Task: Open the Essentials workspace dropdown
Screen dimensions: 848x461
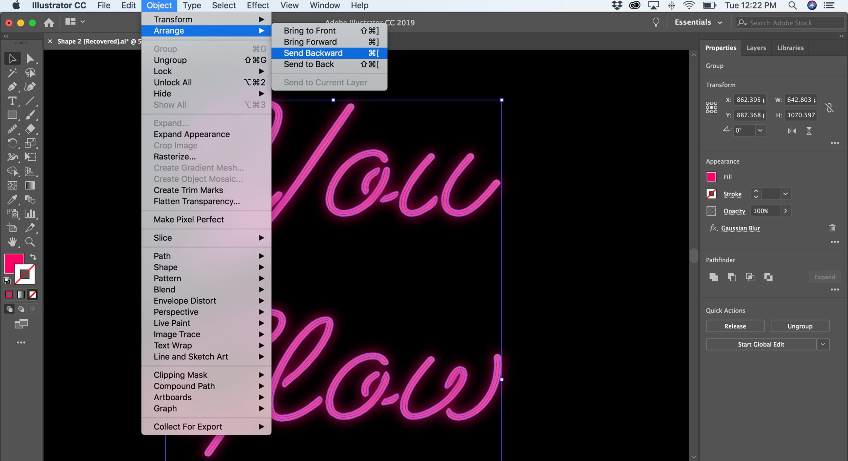Action: (x=720, y=22)
